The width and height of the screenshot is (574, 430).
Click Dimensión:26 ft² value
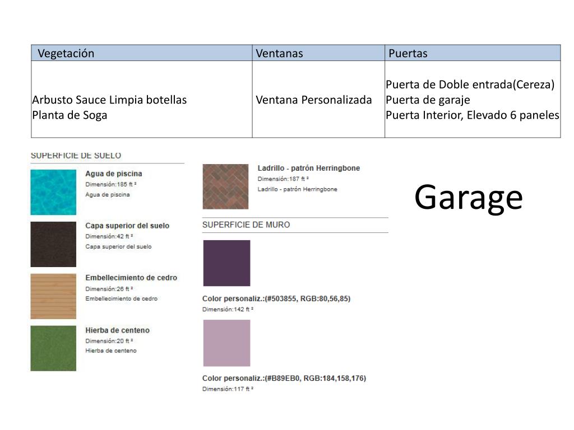[x=109, y=289]
